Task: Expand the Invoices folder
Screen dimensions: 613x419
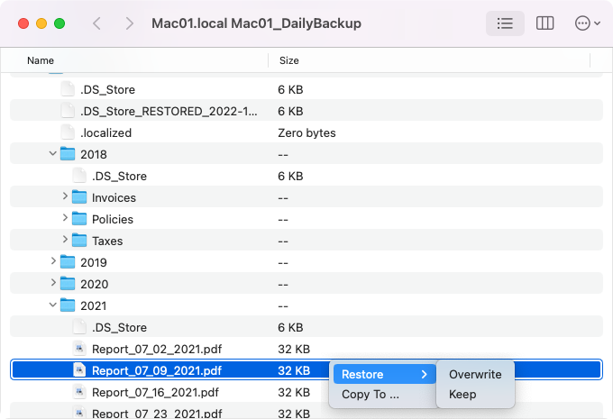Action: click(65, 196)
